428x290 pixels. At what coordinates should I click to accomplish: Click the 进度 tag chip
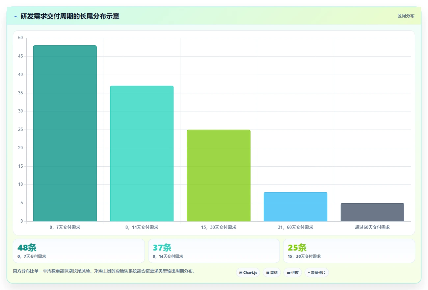(293, 273)
